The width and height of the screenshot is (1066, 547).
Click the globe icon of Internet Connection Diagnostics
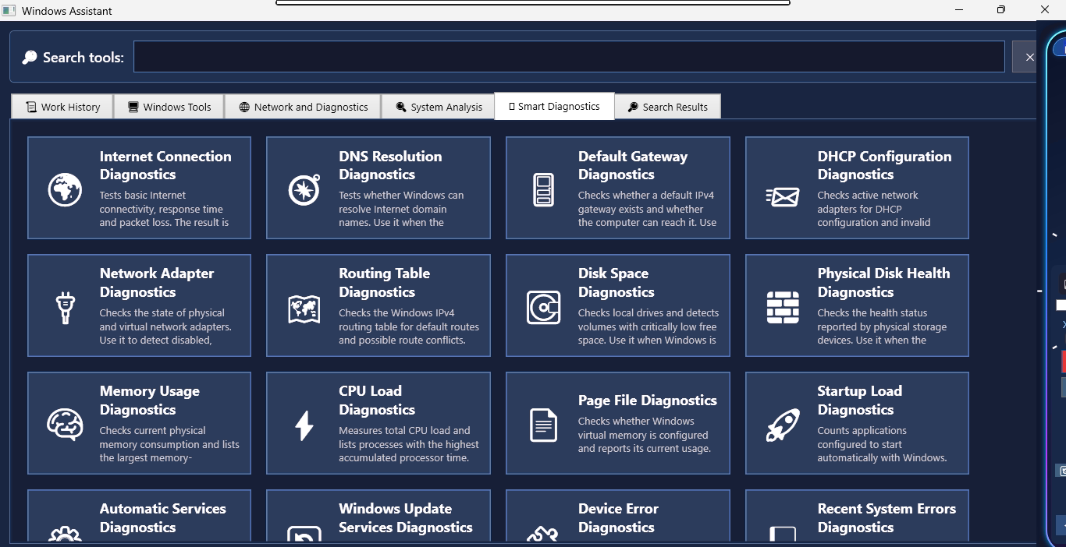coord(65,190)
